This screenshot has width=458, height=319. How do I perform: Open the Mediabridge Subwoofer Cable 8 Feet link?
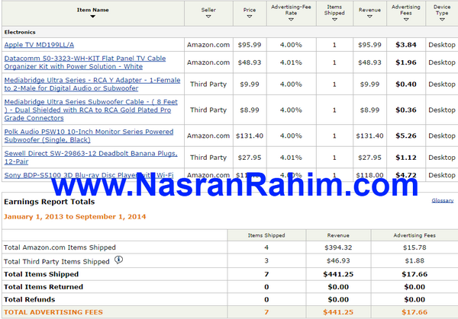91,110
